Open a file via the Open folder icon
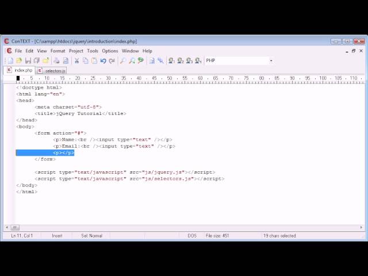 tap(19, 61)
